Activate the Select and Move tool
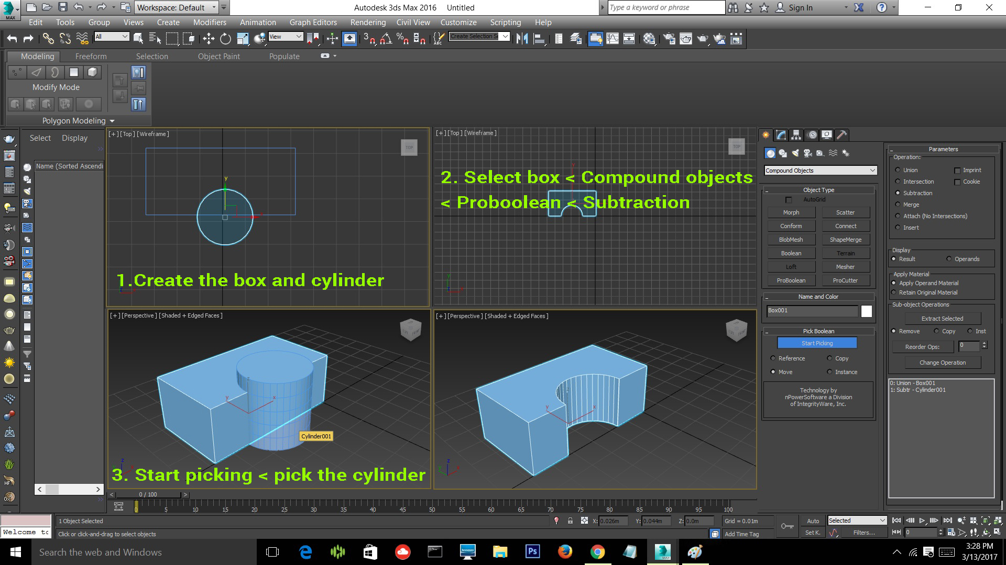This screenshot has width=1006, height=565. (x=209, y=39)
